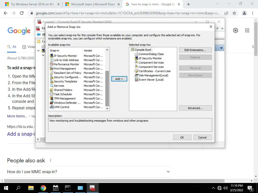This screenshot has height=193, width=258.
Task: Open the Windows Start menu
Action: click(x=6, y=188)
